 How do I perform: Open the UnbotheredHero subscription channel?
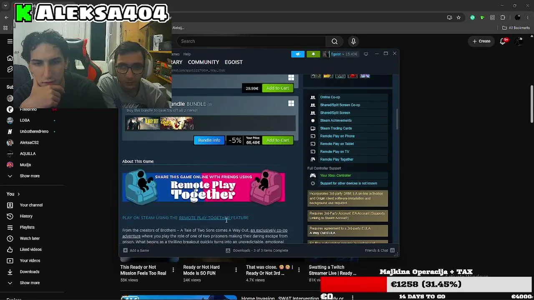coord(34,132)
